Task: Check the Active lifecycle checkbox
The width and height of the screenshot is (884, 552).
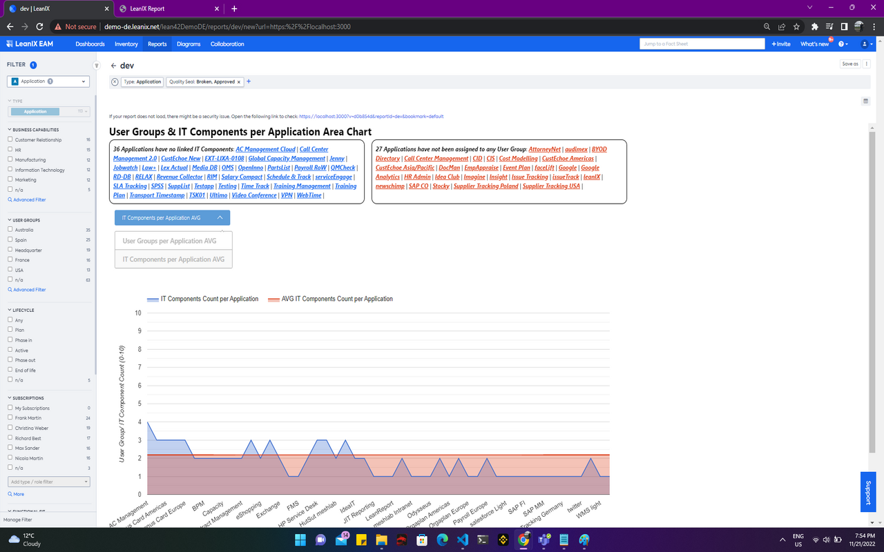Action: 10,350
